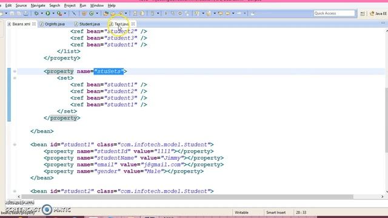This screenshot has width=388, height=218.
Task: Open the Run configurations dropdown arrow
Action: (53, 13)
